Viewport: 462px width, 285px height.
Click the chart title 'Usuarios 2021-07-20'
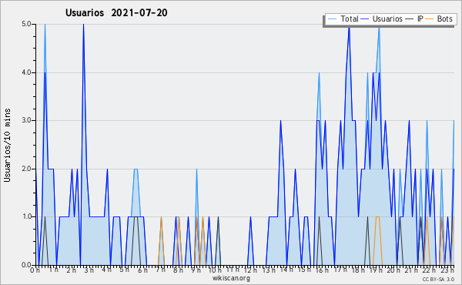(116, 13)
